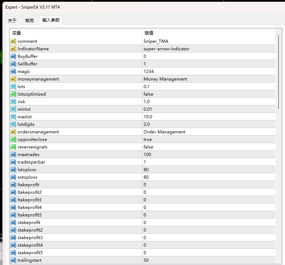Click the integer icon beside ltakeprofit5

(x=13, y=215)
